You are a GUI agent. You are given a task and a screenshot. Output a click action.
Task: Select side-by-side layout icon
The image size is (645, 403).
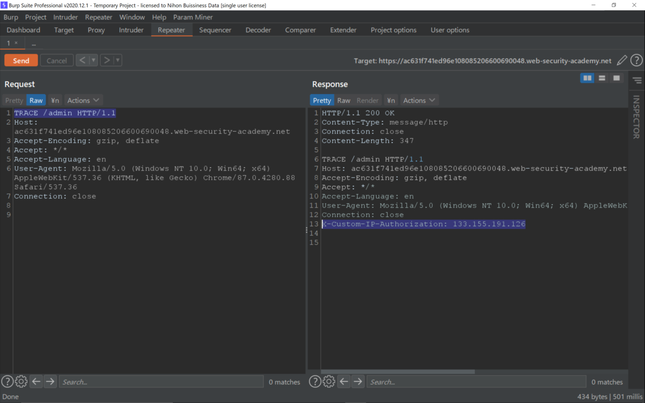[587, 78]
